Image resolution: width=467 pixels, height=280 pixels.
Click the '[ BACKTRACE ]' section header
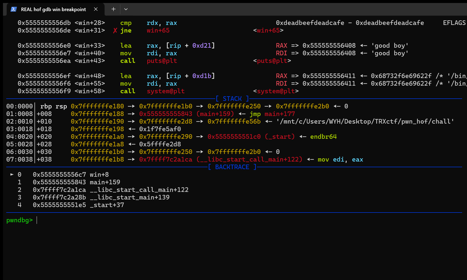[232, 167]
